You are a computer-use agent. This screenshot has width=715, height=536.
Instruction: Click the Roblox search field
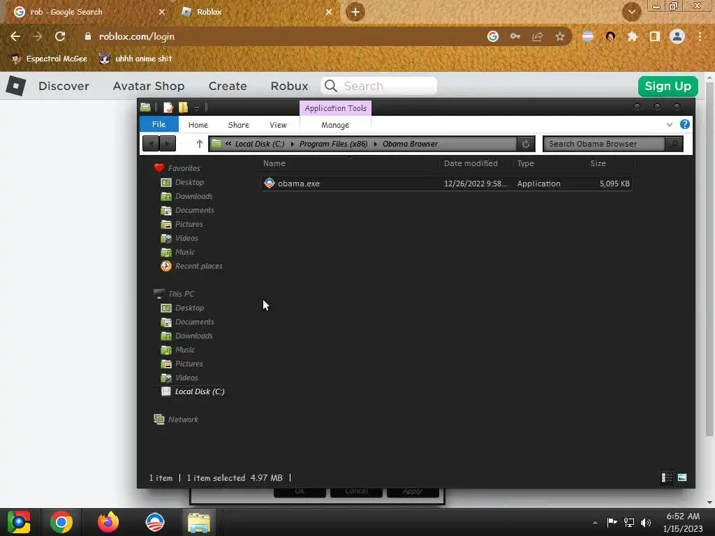click(x=379, y=86)
